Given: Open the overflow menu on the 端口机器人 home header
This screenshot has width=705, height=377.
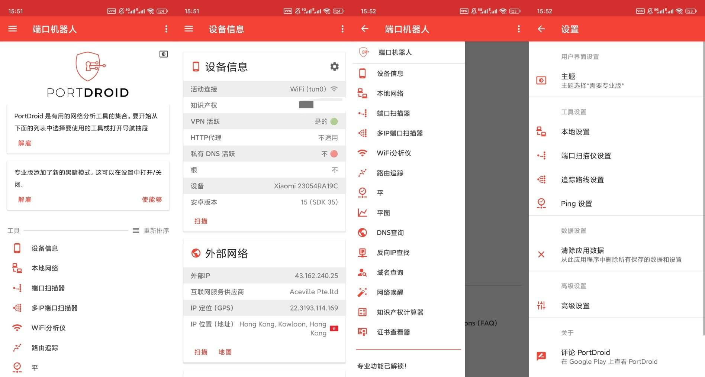Looking at the screenshot, I should [x=166, y=29].
